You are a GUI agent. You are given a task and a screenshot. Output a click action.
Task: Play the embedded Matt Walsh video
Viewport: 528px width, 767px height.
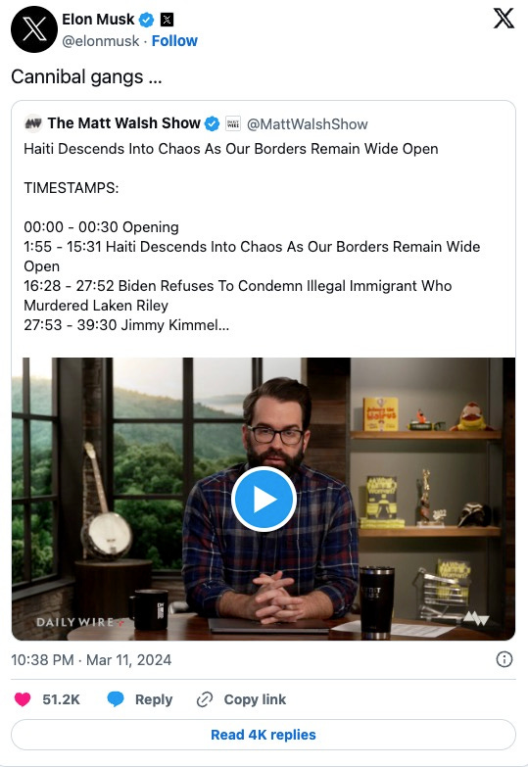(x=264, y=499)
